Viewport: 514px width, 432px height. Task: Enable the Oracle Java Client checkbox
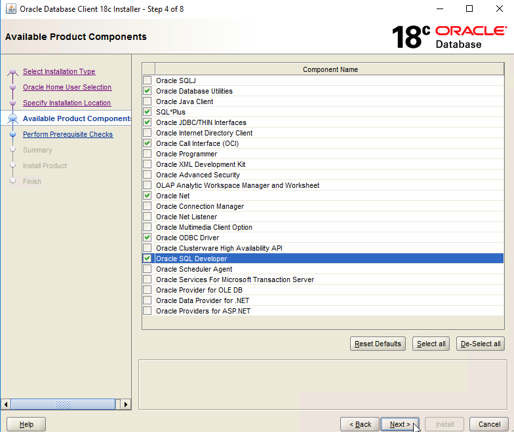coord(147,101)
